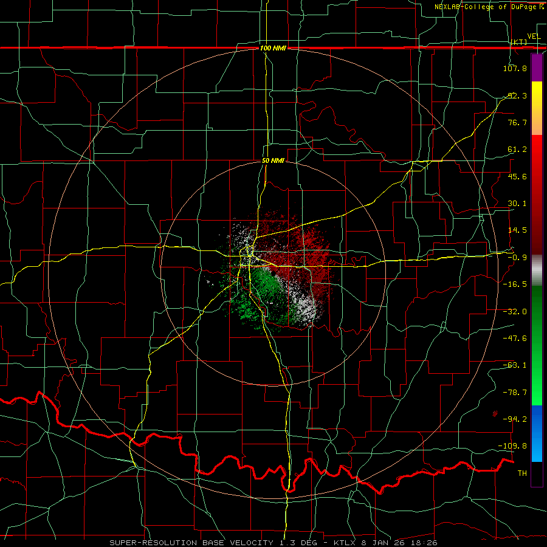Select the -32.0 scale value
This screenshot has height=547, width=547.
click(515, 312)
